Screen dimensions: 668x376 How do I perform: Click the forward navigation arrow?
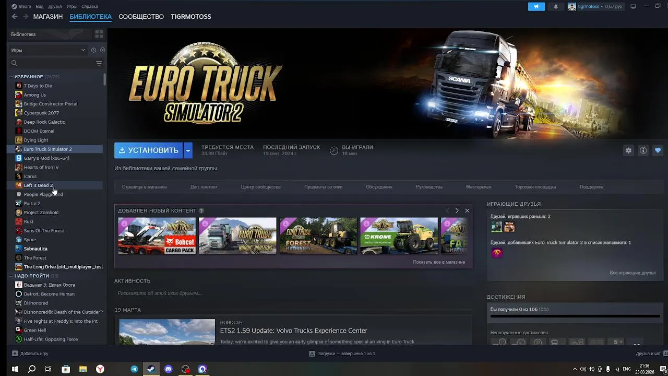[26, 17]
